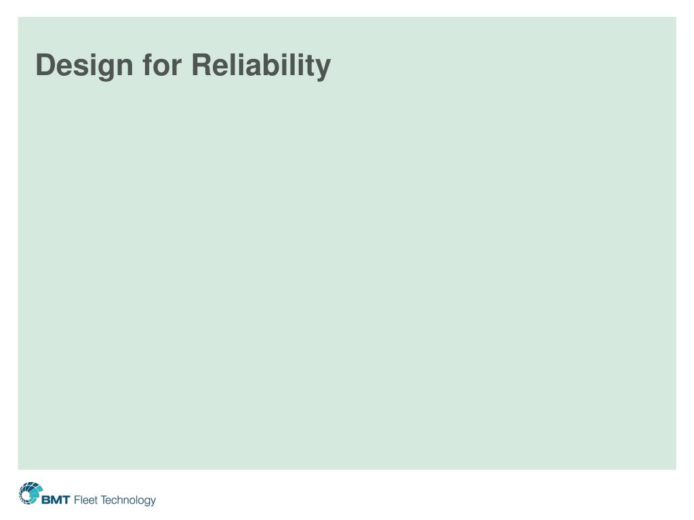Select the word Fleet in the footer
This screenshot has height=520, width=694.
tap(85, 500)
